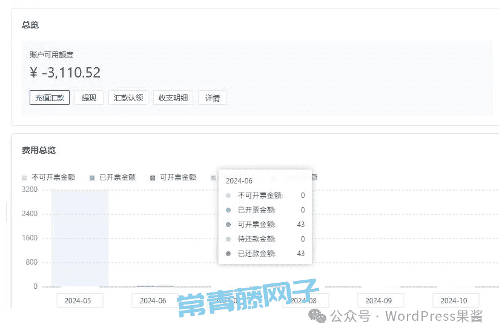Image resolution: width=499 pixels, height=336 pixels.
Task: Click the tooltip date 2024-06
Action: [239, 181]
